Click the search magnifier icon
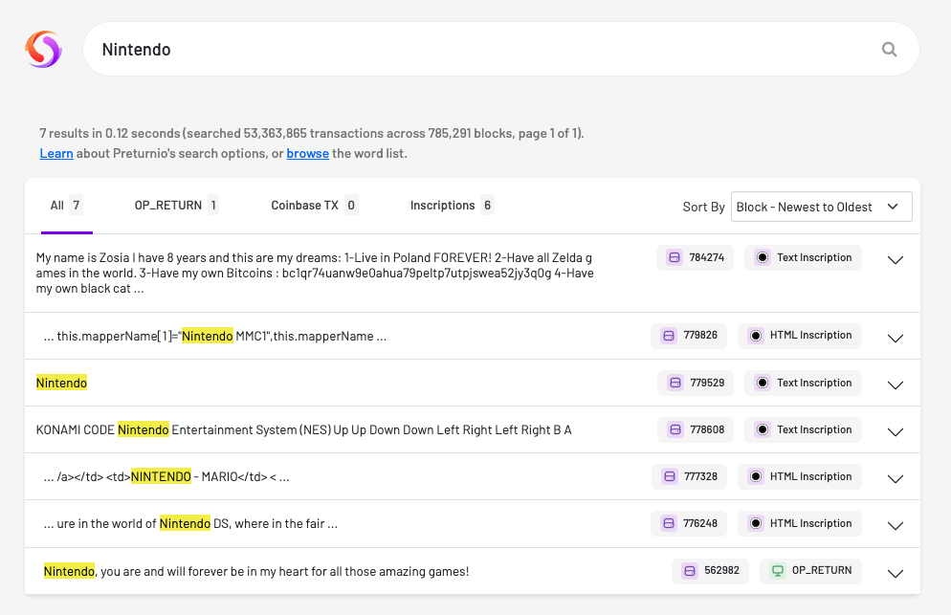Screen dimensions: 951x615 [x=889, y=50]
